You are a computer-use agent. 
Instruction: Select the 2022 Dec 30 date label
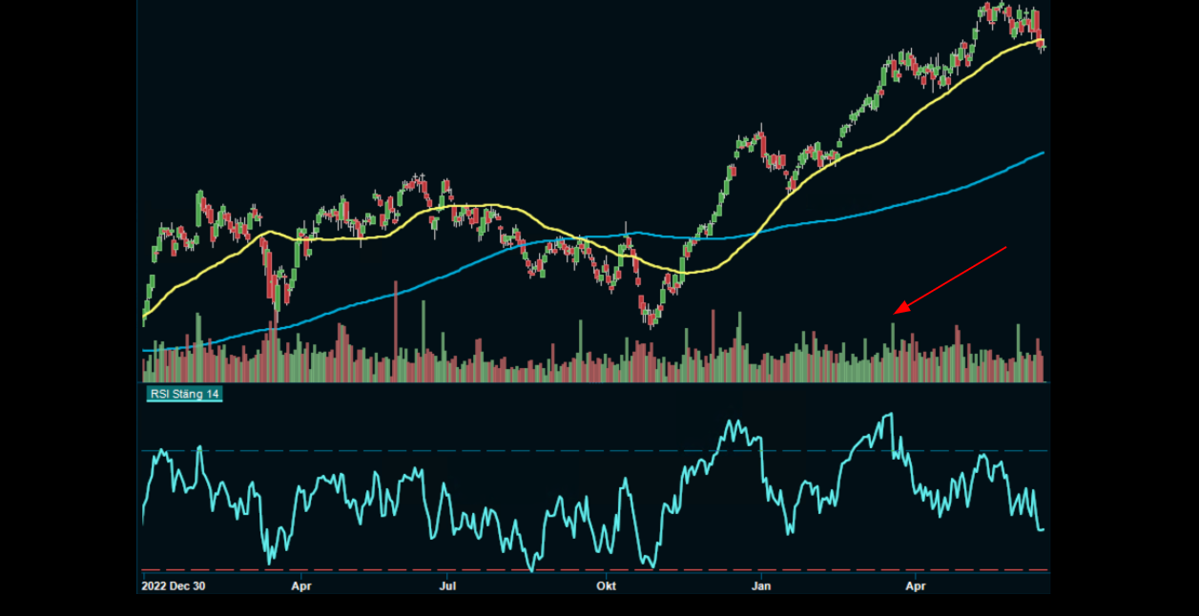pos(173,586)
